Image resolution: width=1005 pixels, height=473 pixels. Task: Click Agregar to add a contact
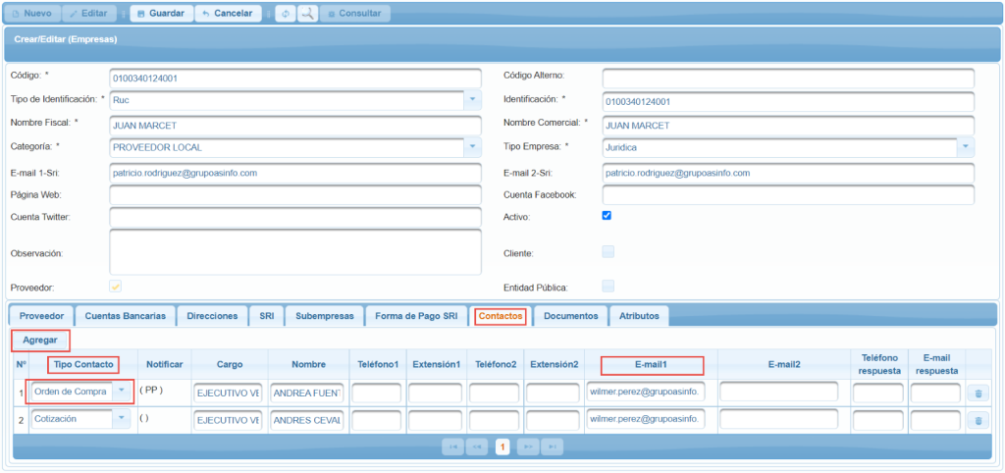click(x=40, y=340)
